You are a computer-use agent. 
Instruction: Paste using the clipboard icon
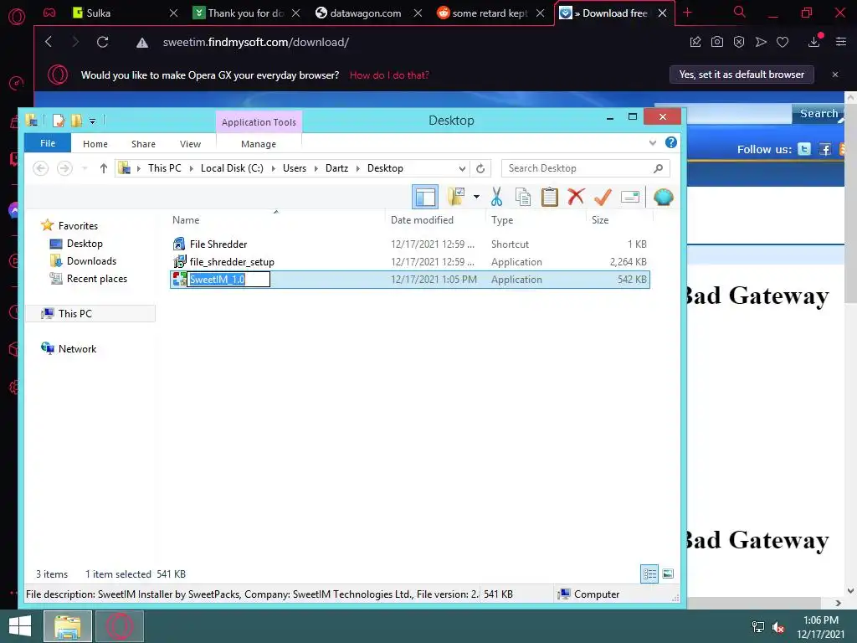click(549, 197)
